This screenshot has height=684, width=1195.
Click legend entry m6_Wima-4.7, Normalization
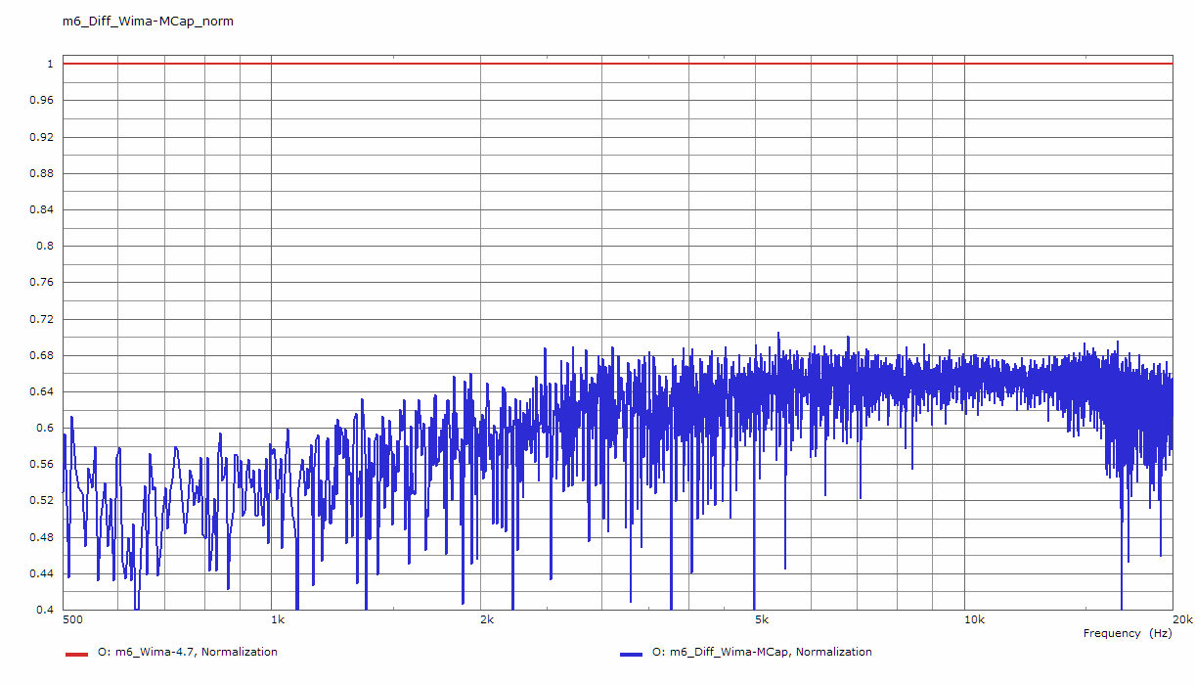click(187, 652)
